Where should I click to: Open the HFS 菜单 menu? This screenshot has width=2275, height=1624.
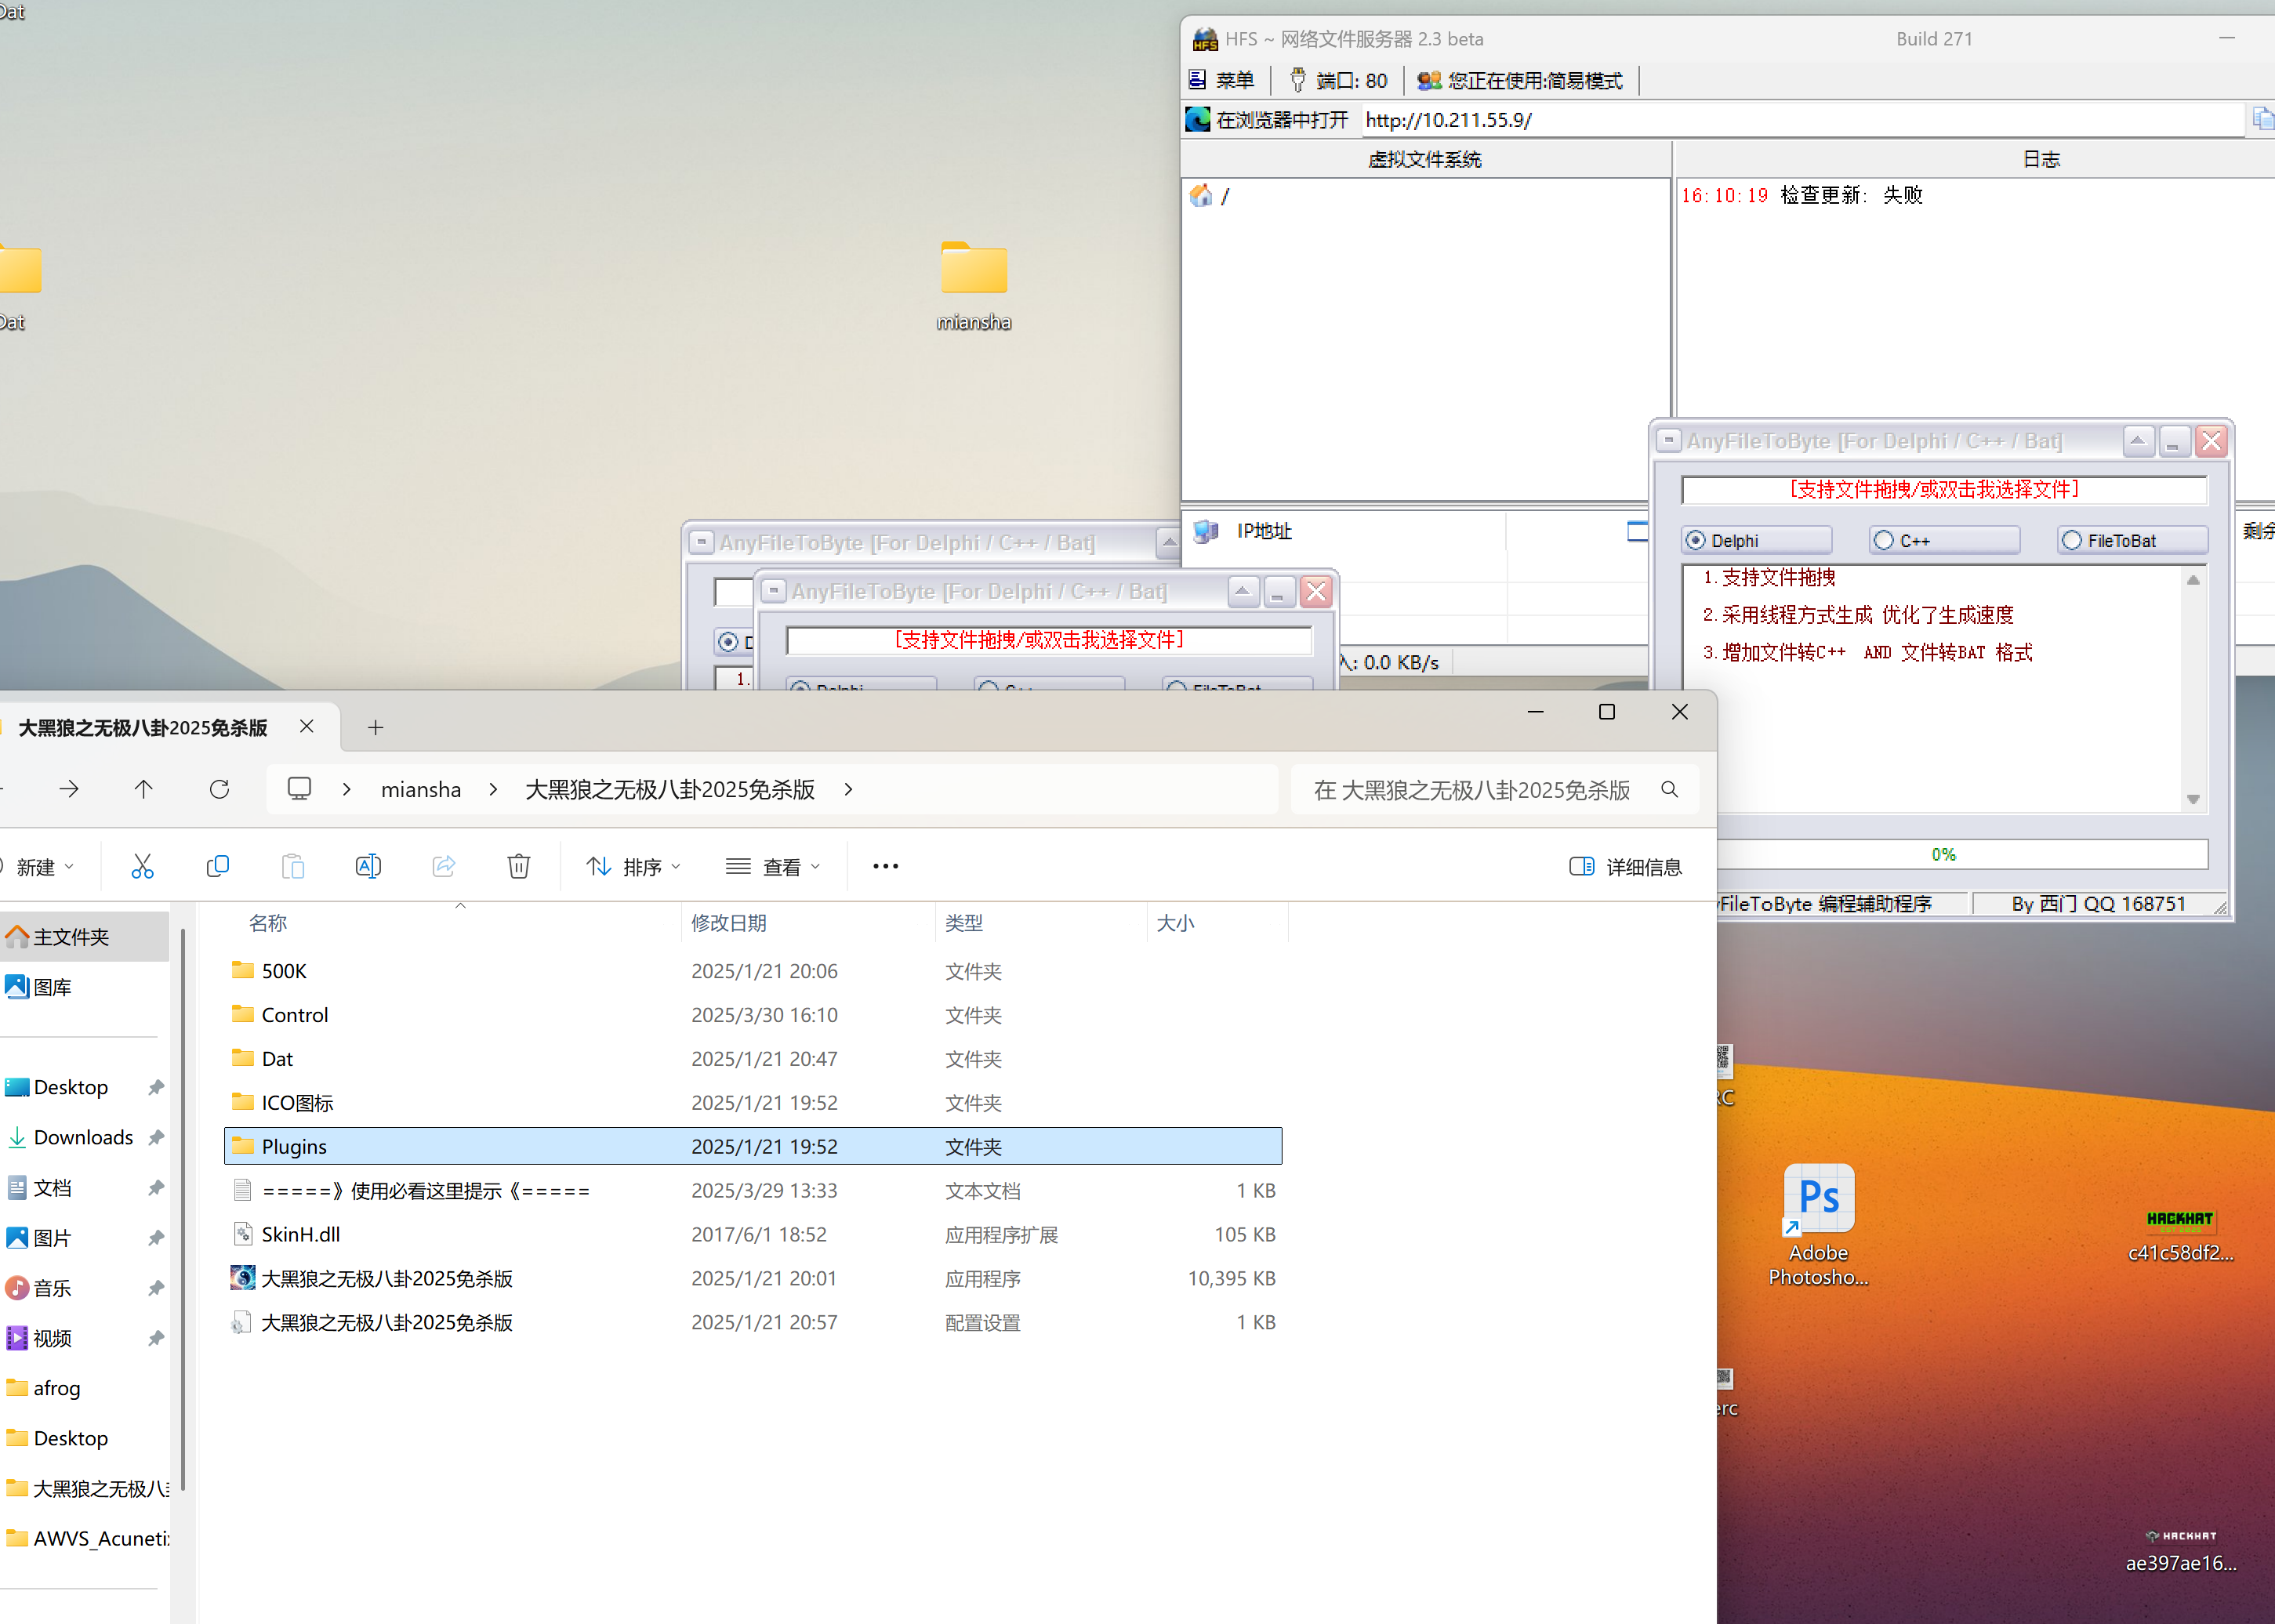pyautogui.click(x=1221, y=80)
